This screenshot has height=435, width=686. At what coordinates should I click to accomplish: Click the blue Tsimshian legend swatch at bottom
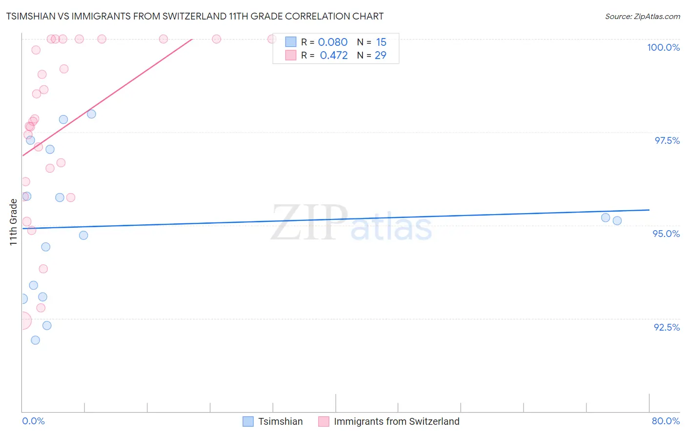coord(248,421)
